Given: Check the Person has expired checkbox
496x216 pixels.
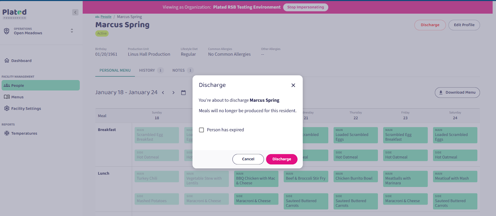Looking at the screenshot, I should tap(201, 130).
